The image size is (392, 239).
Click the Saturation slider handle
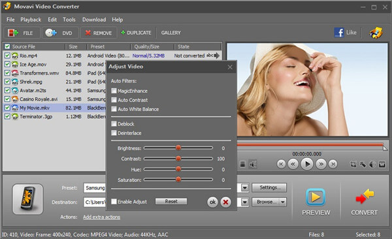click(178, 179)
